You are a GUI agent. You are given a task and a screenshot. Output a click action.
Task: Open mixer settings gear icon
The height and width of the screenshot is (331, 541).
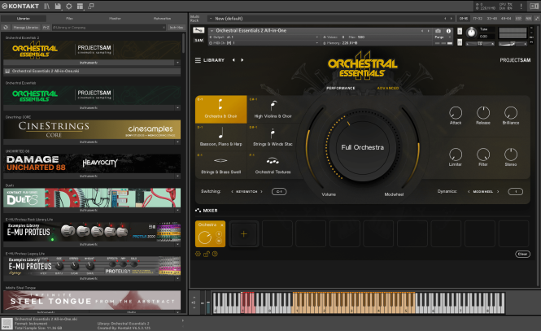point(198,254)
